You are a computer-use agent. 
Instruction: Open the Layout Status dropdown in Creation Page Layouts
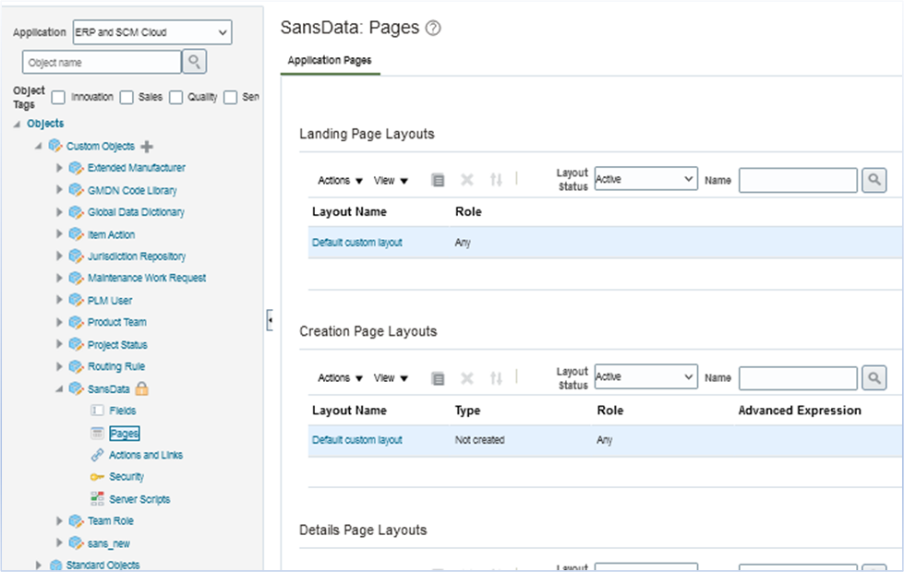[645, 377]
